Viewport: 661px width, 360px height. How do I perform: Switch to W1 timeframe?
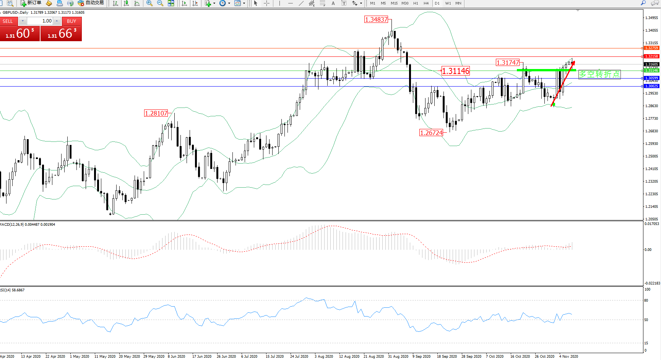[448, 3]
